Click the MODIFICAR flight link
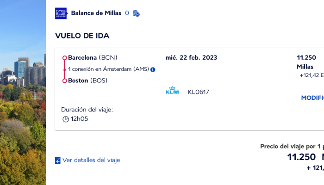 click(x=312, y=98)
